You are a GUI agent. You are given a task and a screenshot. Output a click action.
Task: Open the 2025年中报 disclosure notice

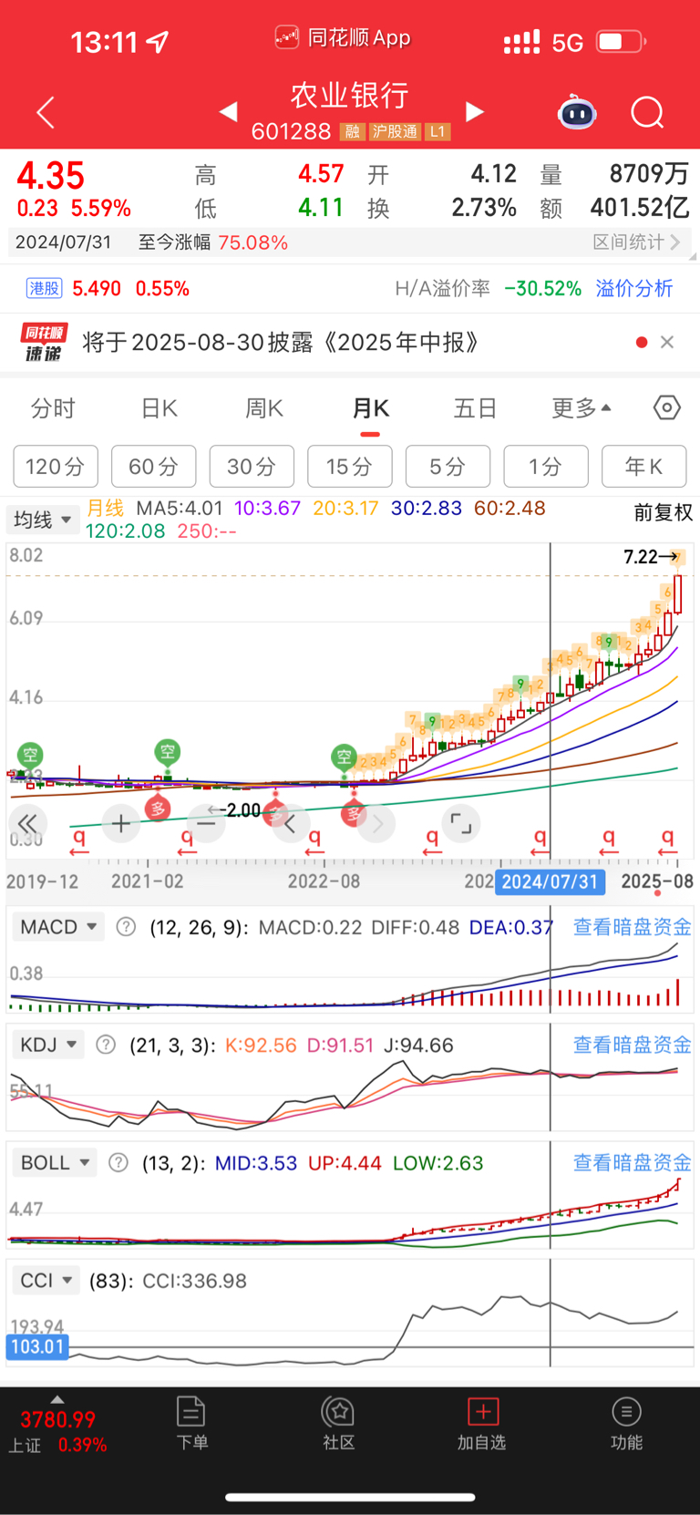[x=281, y=342]
